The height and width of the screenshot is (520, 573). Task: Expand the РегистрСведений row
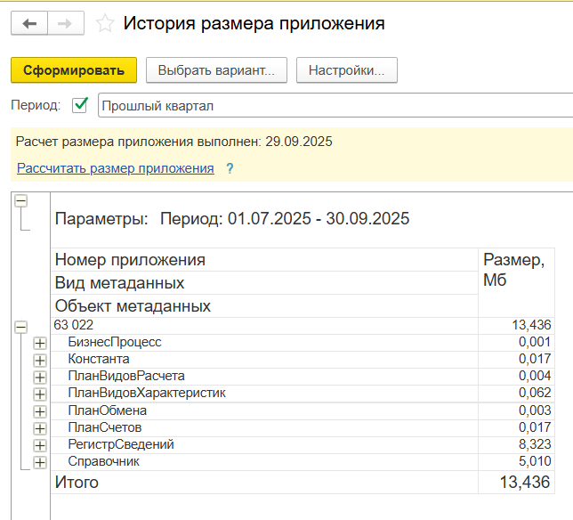coord(39,445)
